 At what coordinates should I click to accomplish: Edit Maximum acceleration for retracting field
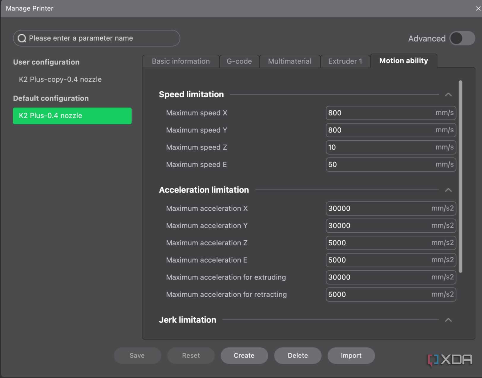391,295
